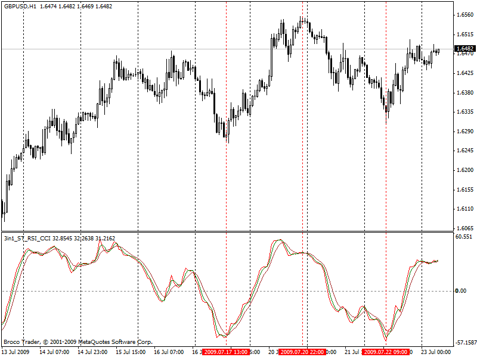
Task: Click the 13 Jul 2009 time axis label
Action: click(x=16, y=352)
